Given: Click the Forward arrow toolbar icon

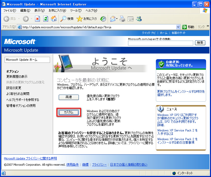Looking at the screenshot, I should [x=26, y=19].
